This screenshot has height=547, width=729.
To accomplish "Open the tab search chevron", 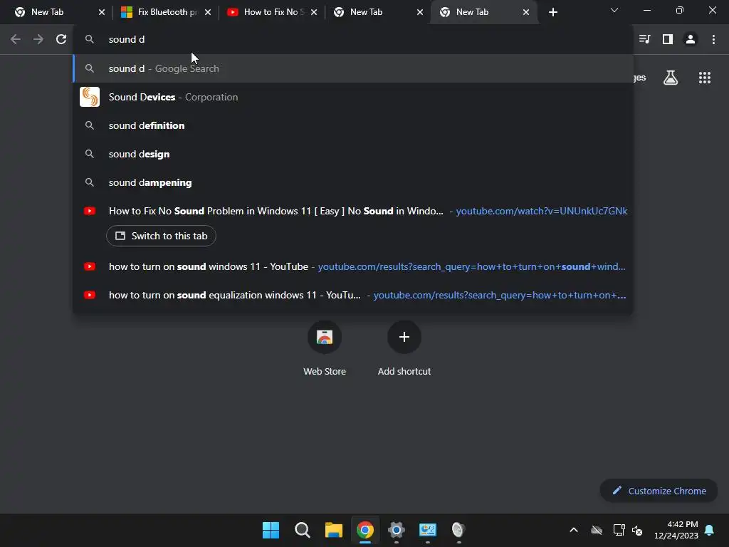I will tap(614, 10).
